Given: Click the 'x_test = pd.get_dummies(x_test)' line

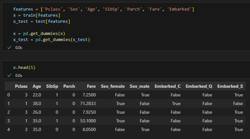Looking at the screenshot, I should click(x=51, y=40).
